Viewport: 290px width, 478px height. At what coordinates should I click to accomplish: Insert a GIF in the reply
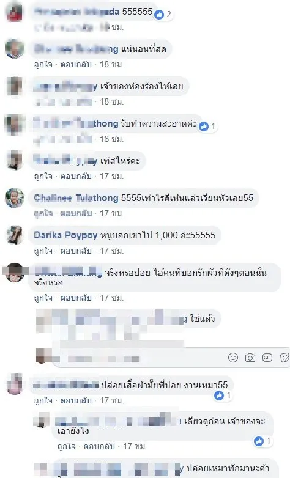pyautogui.click(x=267, y=358)
